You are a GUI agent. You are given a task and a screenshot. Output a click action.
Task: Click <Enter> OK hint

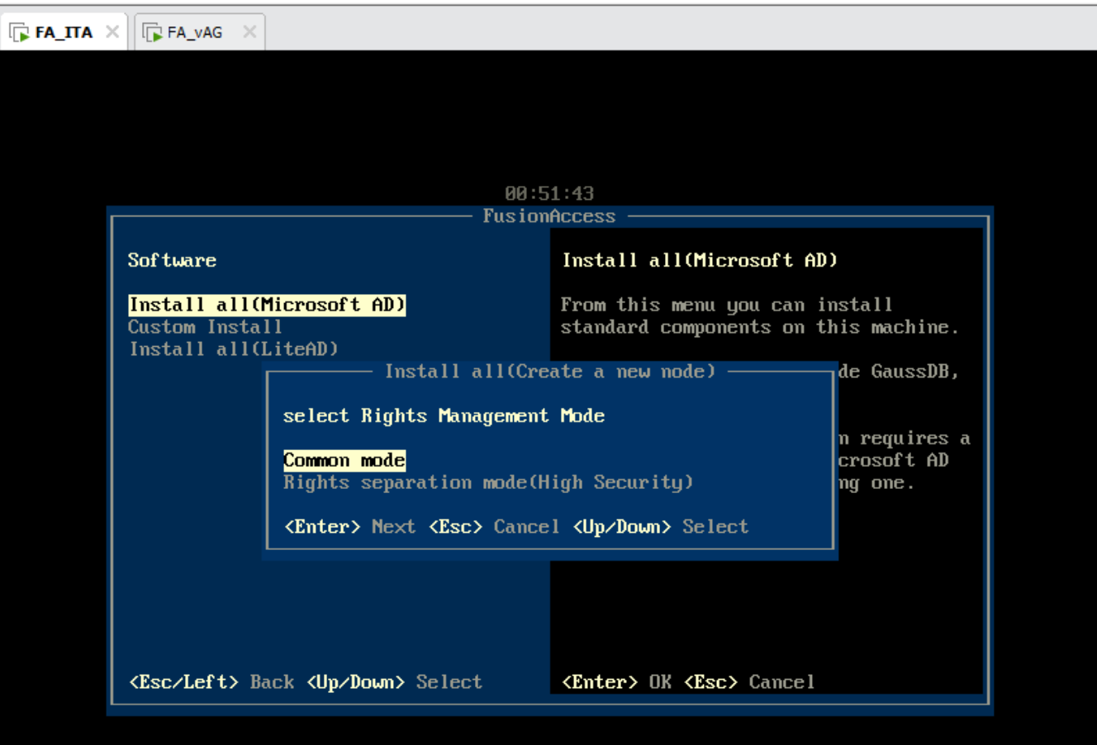point(616,682)
